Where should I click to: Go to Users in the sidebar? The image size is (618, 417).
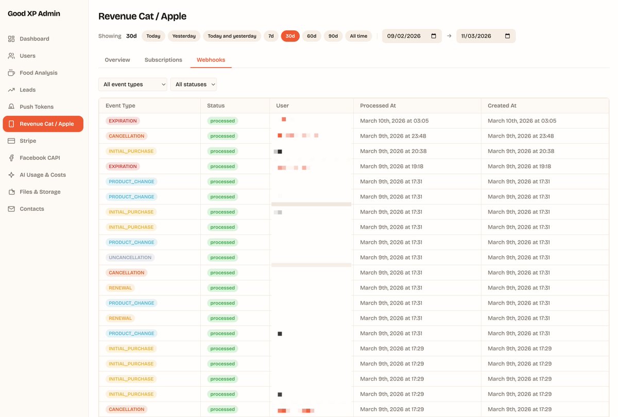[43, 56]
